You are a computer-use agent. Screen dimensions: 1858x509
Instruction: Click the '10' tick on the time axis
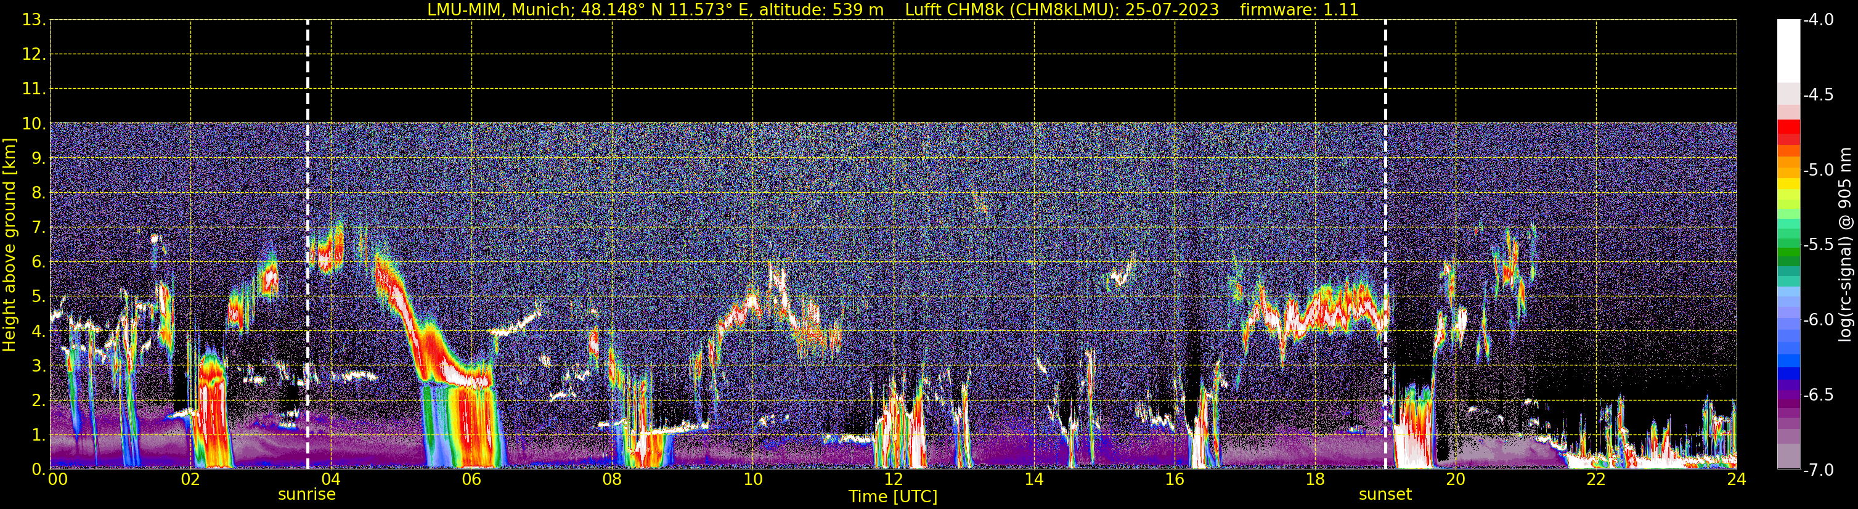click(x=753, y=479)
